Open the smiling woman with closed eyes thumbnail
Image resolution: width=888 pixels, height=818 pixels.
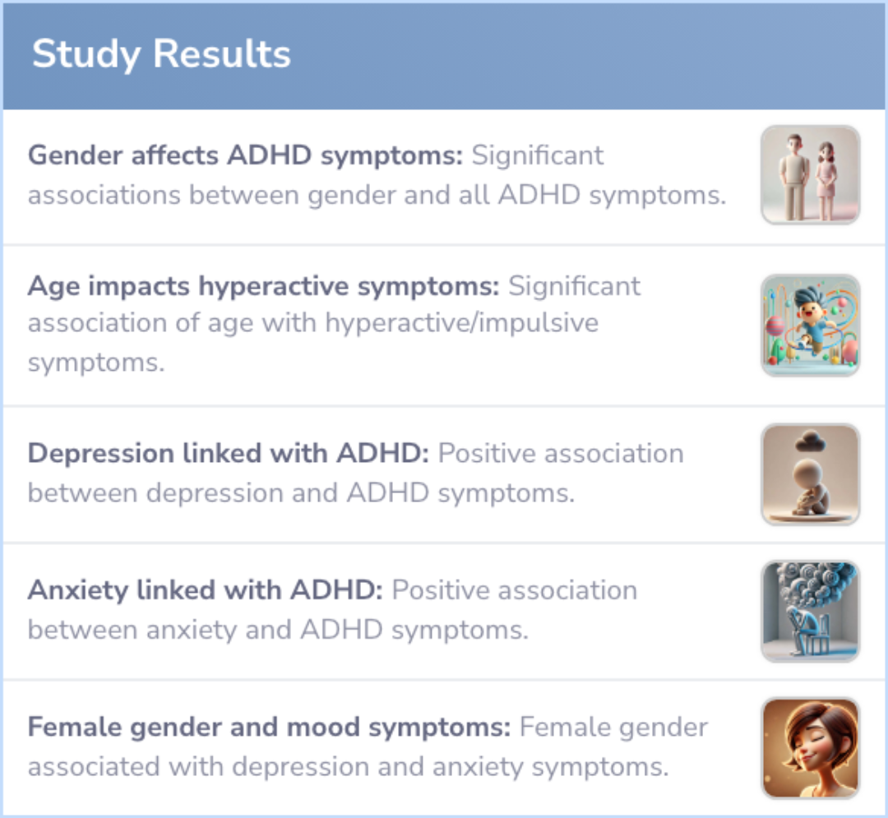pos(811,748)
